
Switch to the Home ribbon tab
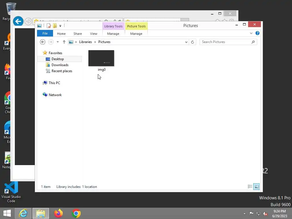click(61, 34)
